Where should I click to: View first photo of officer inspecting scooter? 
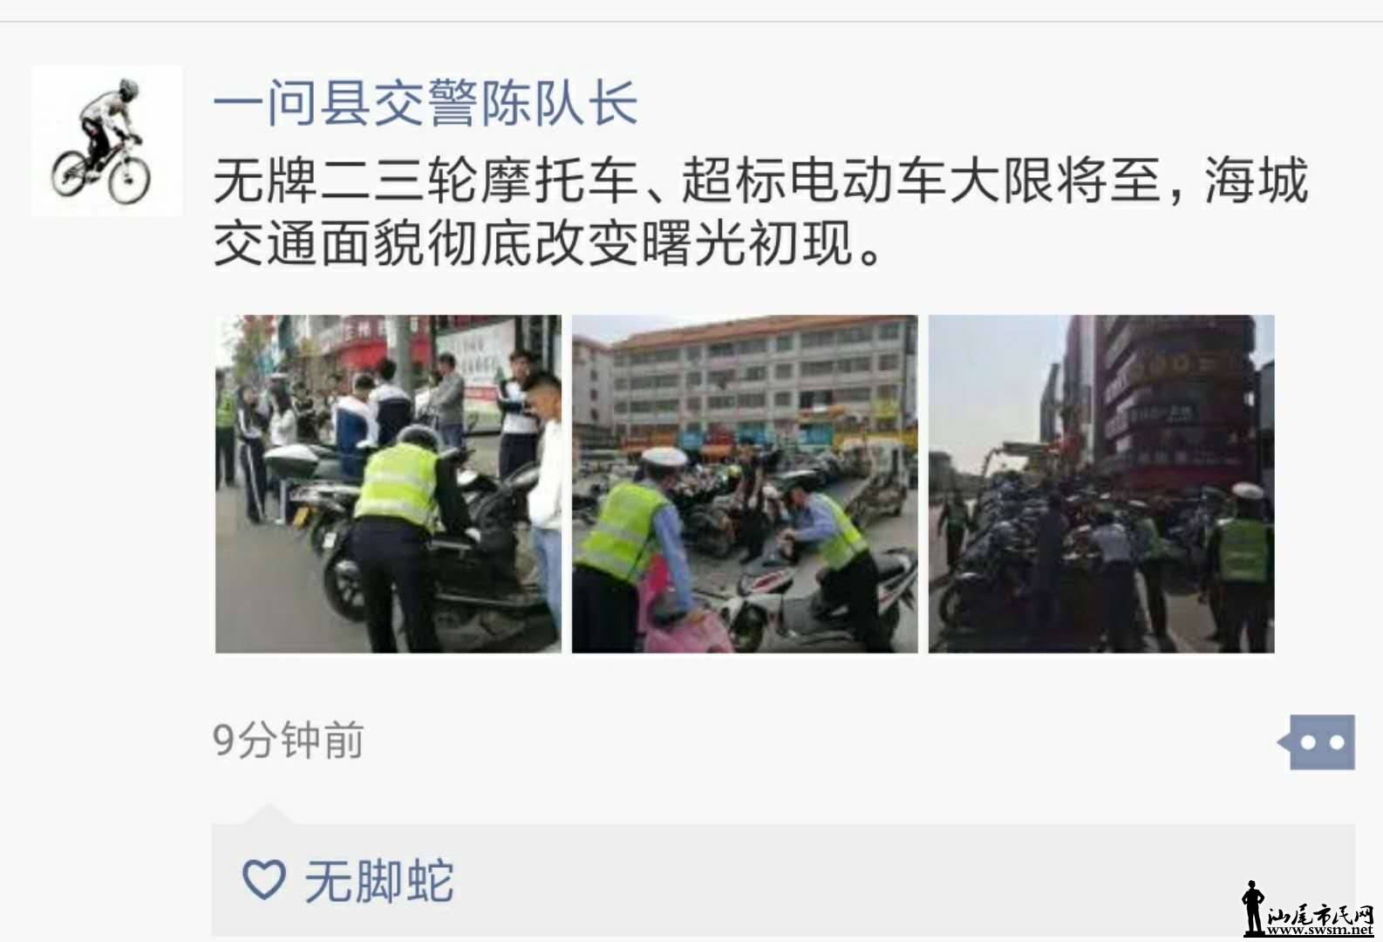point(388,484)
